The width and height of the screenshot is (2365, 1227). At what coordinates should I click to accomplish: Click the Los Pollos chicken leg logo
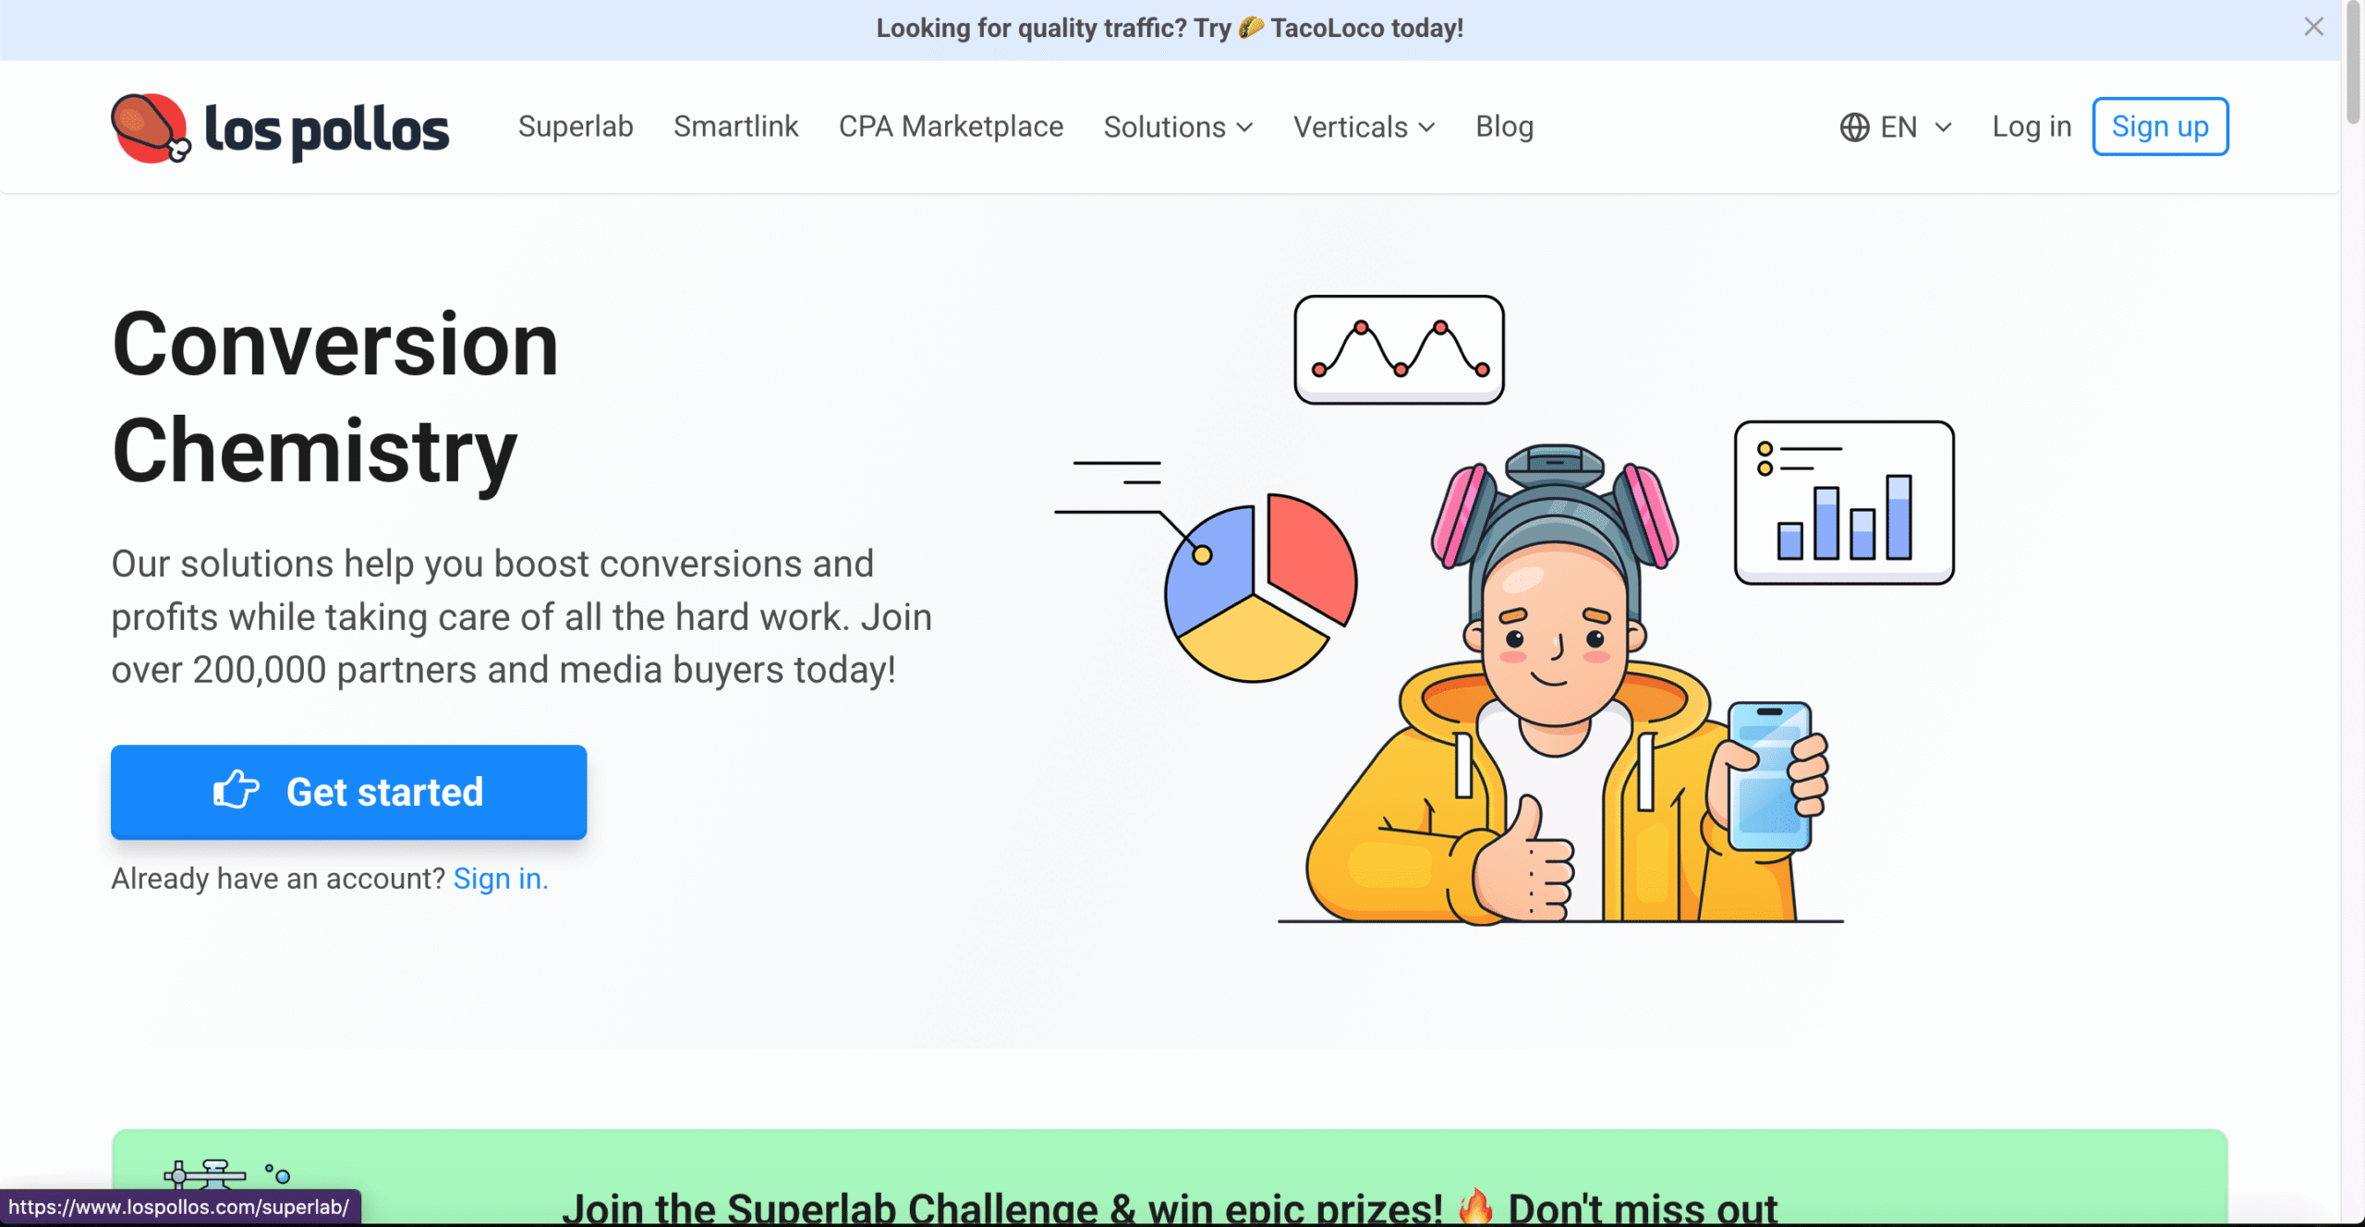point(150,128)
